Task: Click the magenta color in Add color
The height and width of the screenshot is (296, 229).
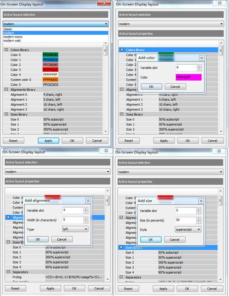Action: pos(188,77)
